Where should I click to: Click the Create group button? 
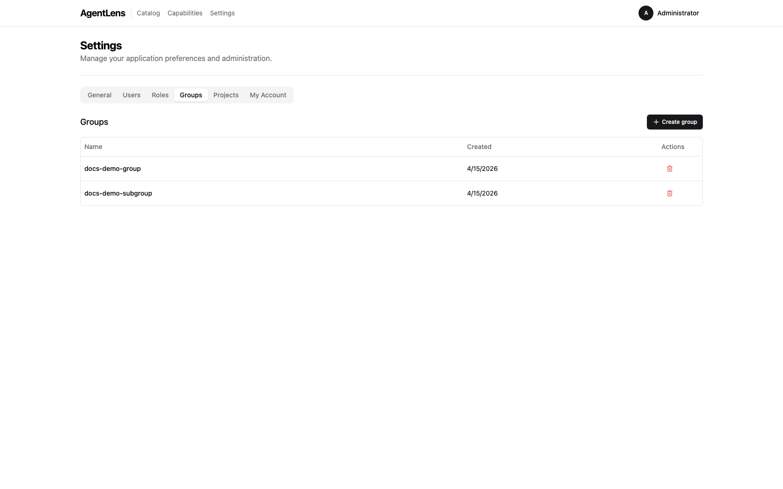[674, 122]
